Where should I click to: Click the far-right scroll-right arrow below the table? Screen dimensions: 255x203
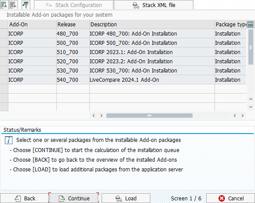pos(243,116)
